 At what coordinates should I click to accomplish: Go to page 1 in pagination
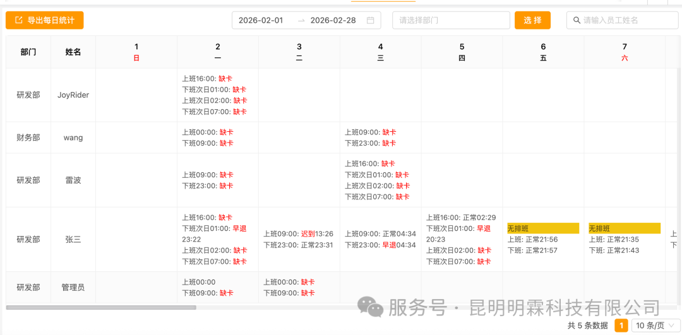(621, 326)
